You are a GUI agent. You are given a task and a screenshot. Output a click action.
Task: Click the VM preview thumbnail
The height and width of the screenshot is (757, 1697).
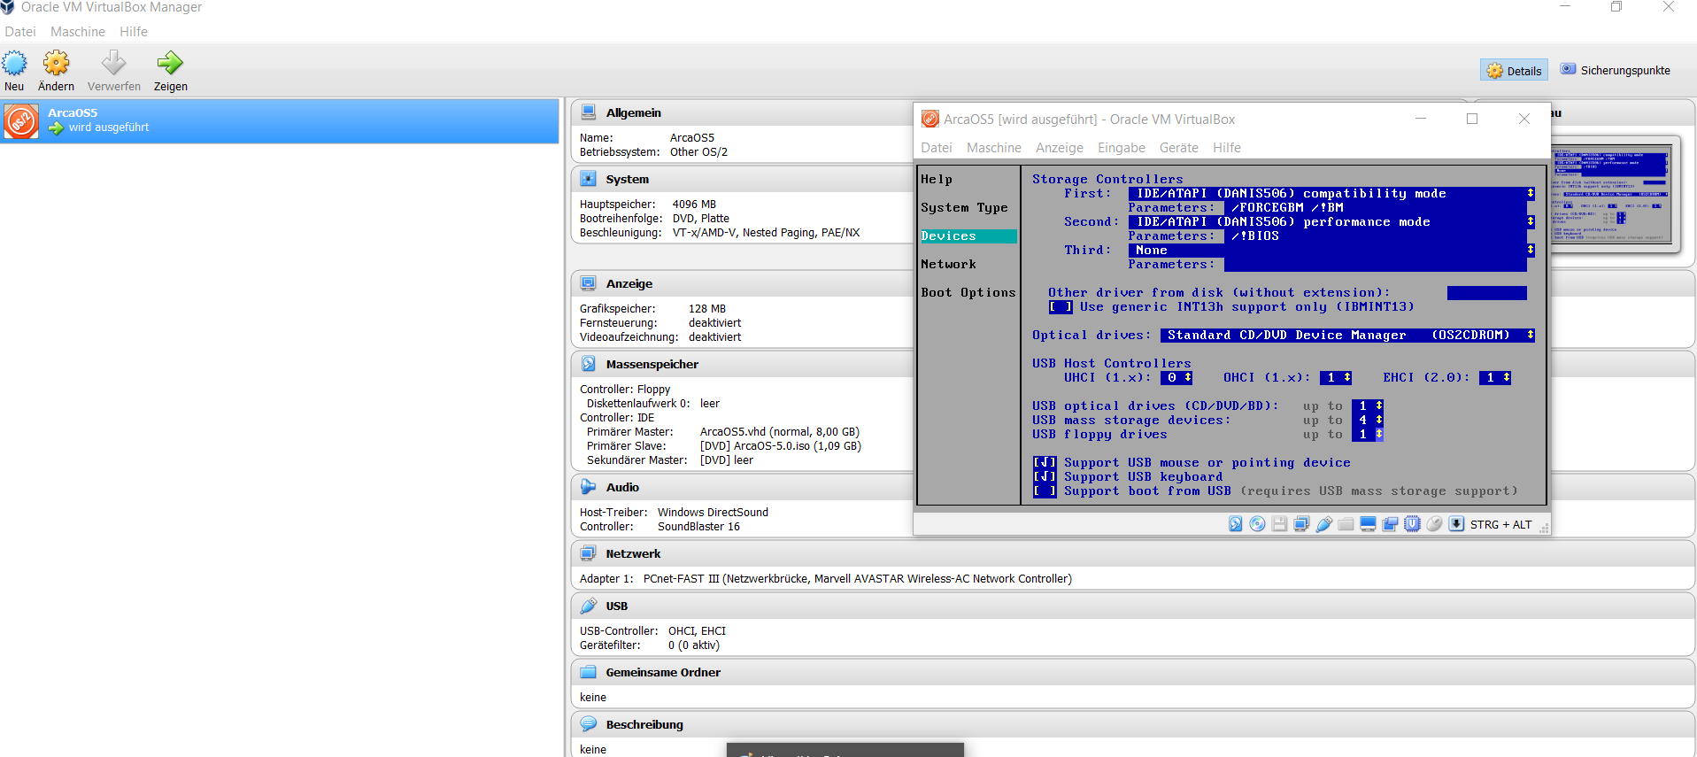click(1613, 194)
